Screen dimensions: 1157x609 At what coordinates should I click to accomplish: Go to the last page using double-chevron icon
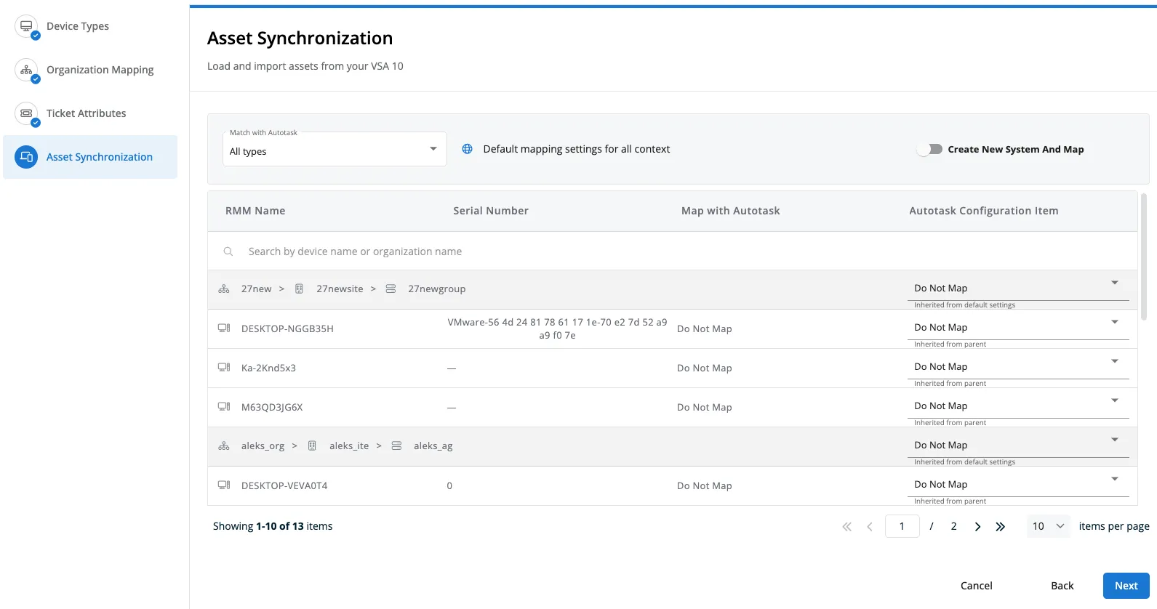click(x=1001, y=527)
